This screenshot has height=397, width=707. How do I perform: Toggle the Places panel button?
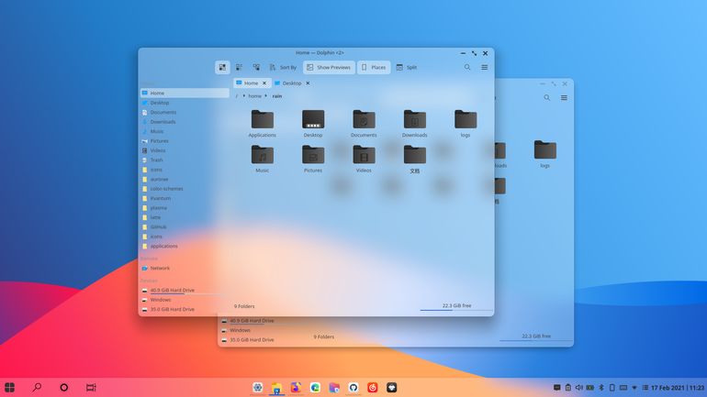374,68
